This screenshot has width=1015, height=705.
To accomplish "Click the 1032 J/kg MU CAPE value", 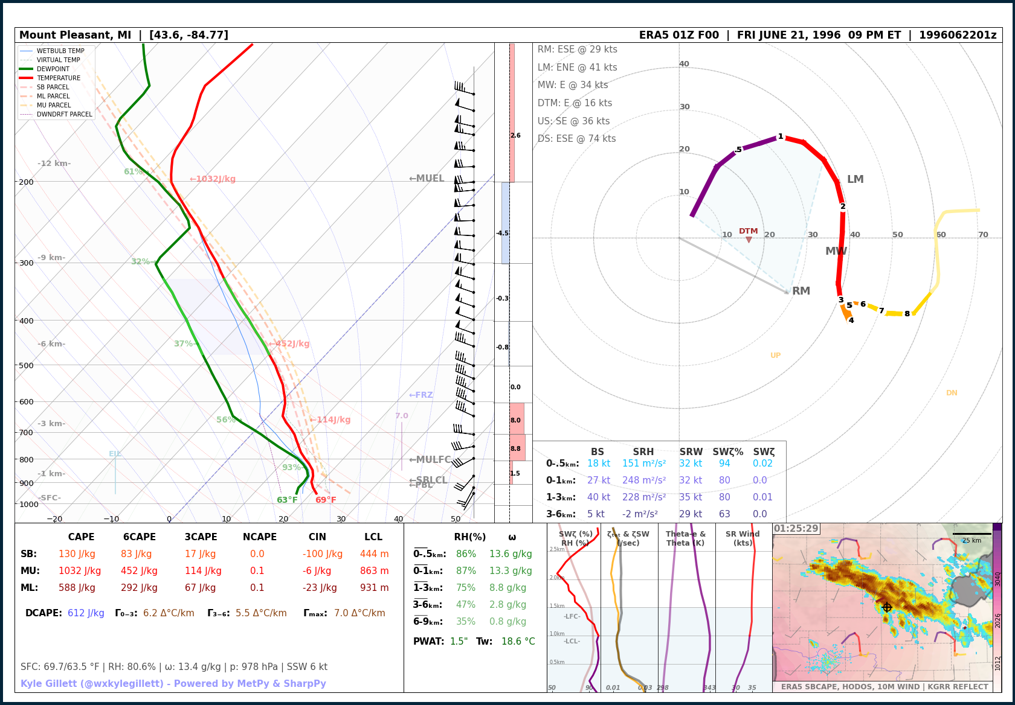I will pos(80,571).
